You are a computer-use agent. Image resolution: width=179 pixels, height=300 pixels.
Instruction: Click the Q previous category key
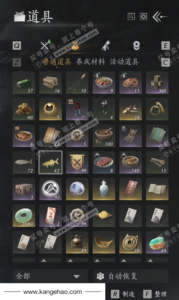[x=17, y=46]
